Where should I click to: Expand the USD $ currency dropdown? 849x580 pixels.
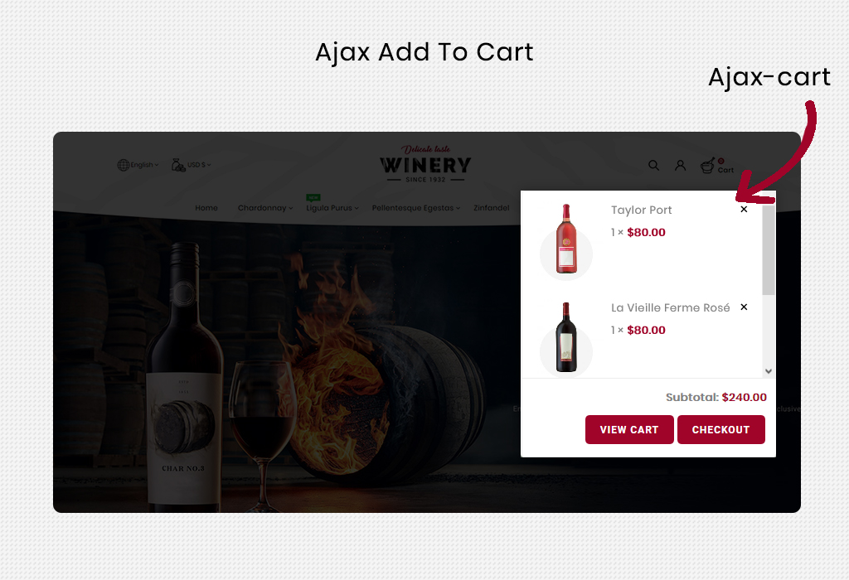click(199, 165)
